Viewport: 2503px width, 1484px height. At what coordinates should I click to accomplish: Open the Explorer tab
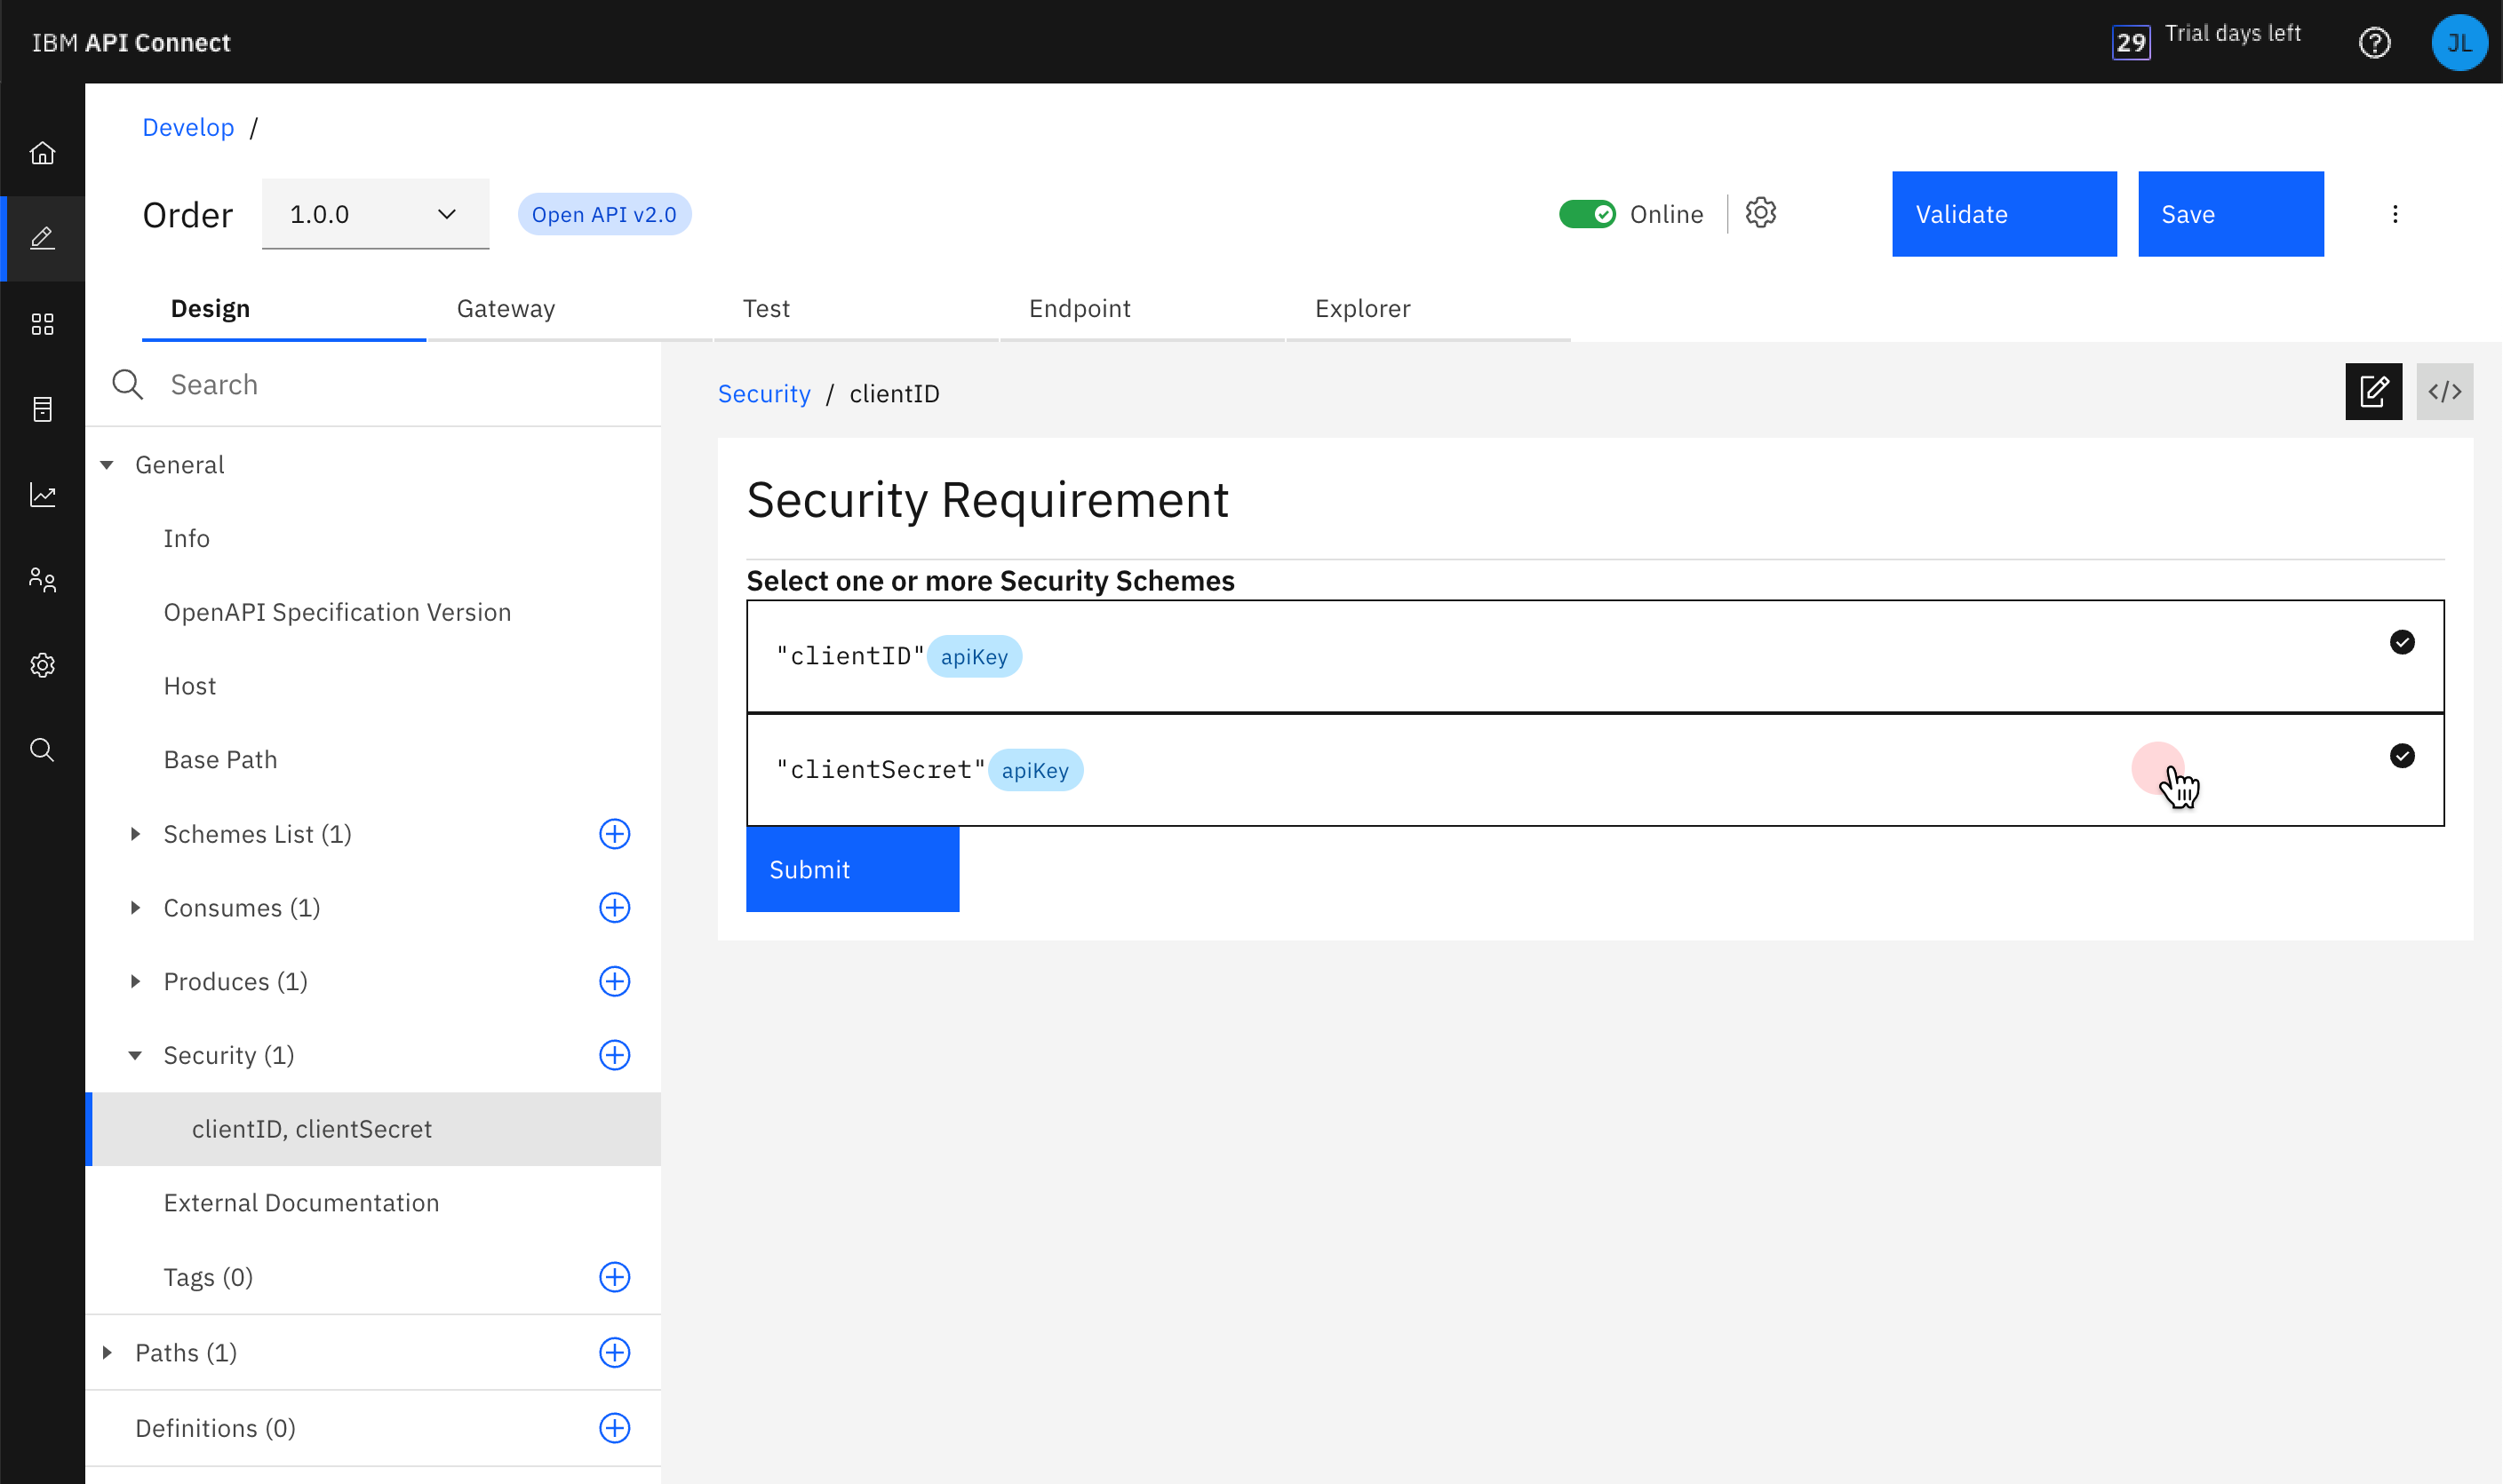pos(1362,309)
